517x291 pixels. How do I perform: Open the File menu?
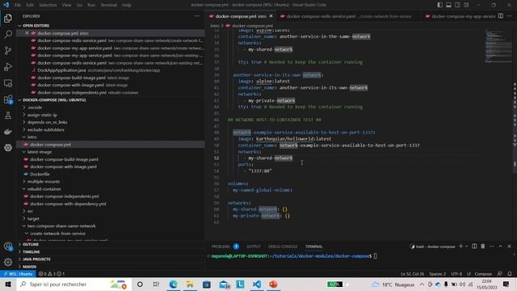18,5
